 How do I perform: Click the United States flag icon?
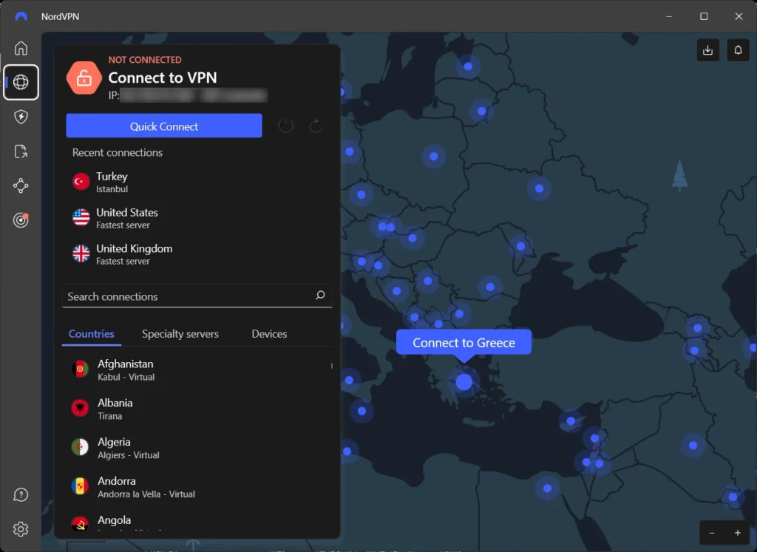(x=81, y=217)
